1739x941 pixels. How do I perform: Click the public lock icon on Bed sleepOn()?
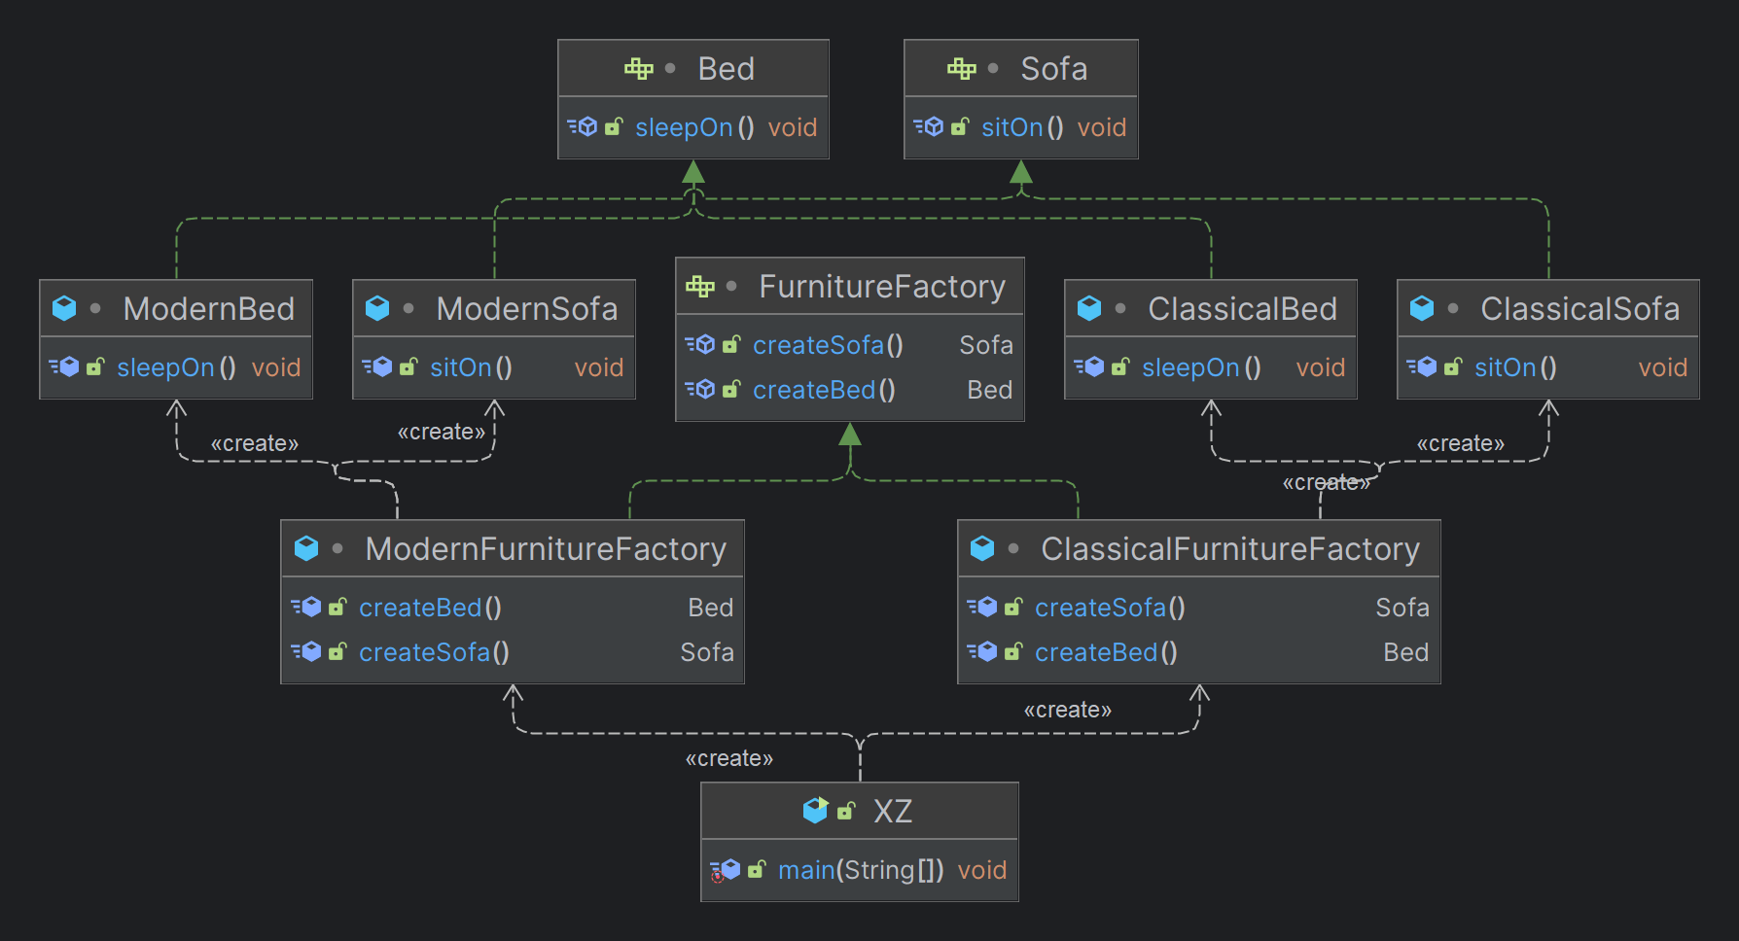(x=614, y=126)
